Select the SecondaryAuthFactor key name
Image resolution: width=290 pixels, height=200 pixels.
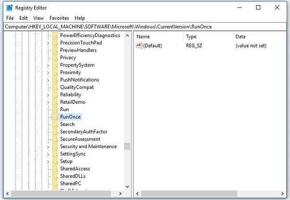(x=84, y=131)
